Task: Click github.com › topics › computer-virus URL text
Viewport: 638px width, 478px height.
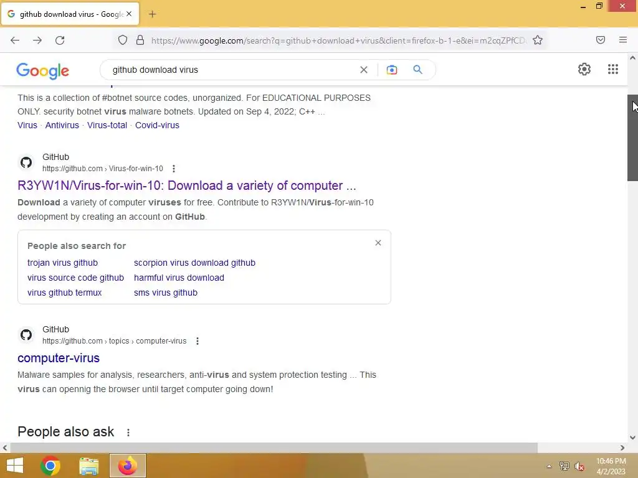Action: 115,341
